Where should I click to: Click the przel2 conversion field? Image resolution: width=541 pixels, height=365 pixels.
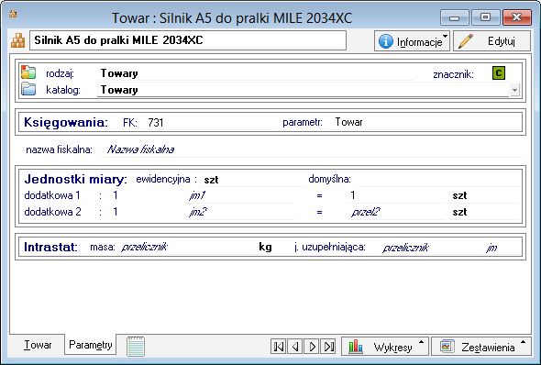pyautogui.click(x=396, y=212)
